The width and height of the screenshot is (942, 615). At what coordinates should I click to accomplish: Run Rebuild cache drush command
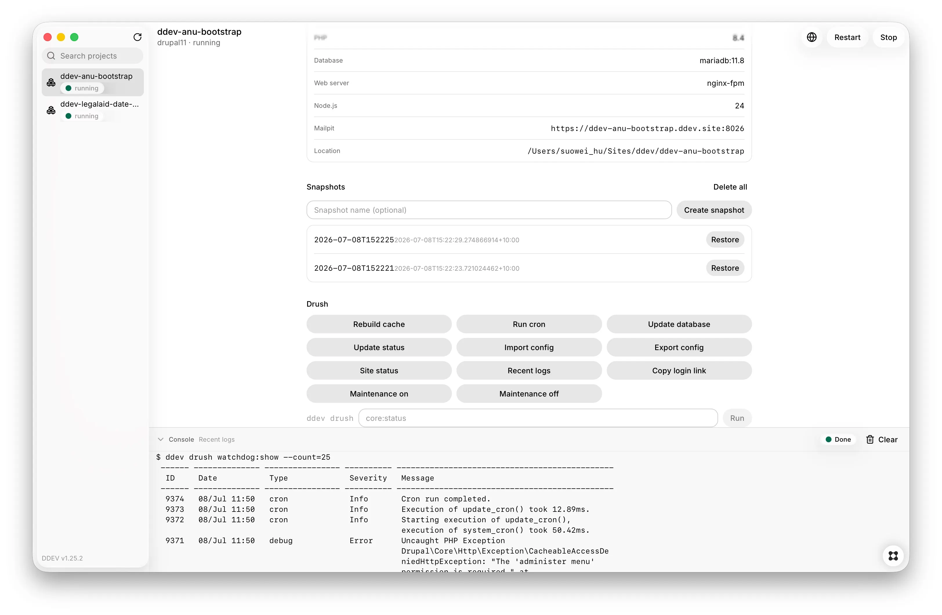[379, 324]
